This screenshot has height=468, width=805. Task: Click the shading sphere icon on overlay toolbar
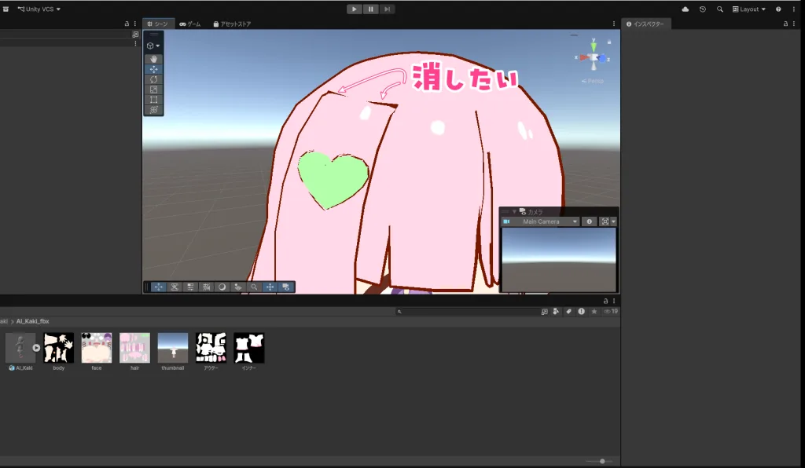click(222, 287)
